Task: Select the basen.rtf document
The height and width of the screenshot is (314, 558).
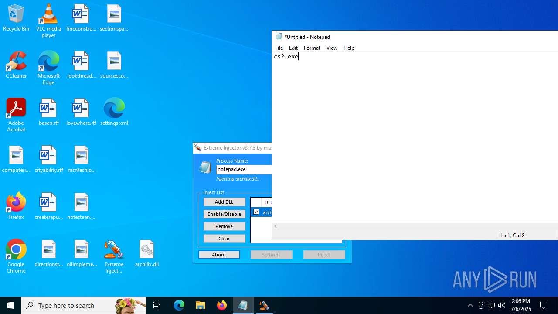Action: 48,113
